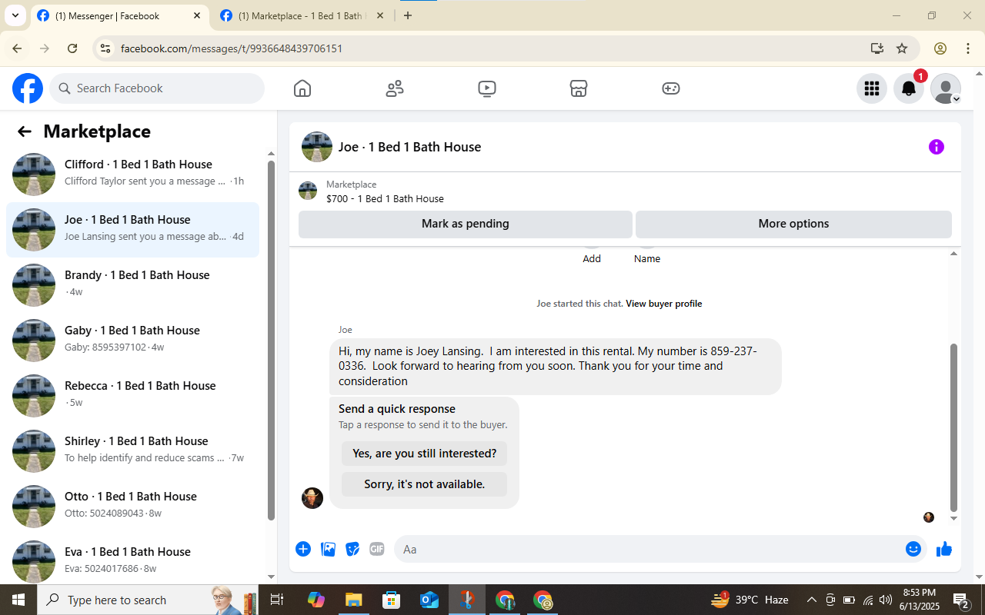Viewport: 985px width, 615px height.
Task: Open Microsoft Store from taskbar
Action: (391, 600)
